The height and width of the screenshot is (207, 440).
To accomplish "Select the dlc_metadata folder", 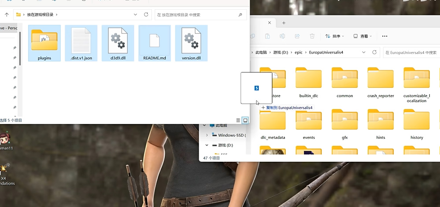I will [x=273, y=125].
